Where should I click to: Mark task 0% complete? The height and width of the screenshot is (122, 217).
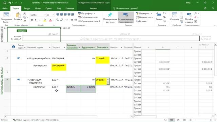(x=58, y=15)
